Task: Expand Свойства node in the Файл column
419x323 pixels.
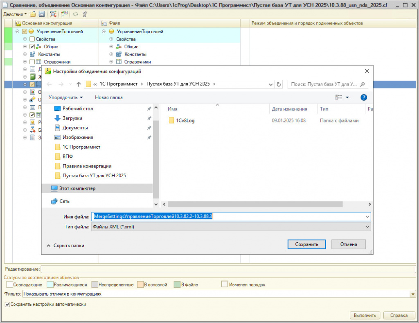Action: pyautogui.click(x=111, y=39)
